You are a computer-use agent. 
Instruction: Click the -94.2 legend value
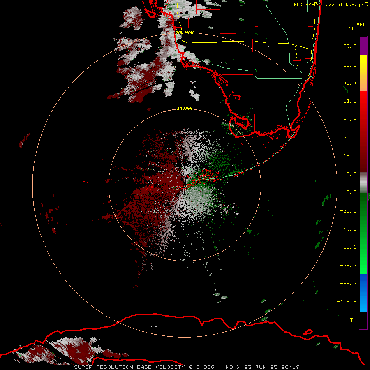point(348,283)
